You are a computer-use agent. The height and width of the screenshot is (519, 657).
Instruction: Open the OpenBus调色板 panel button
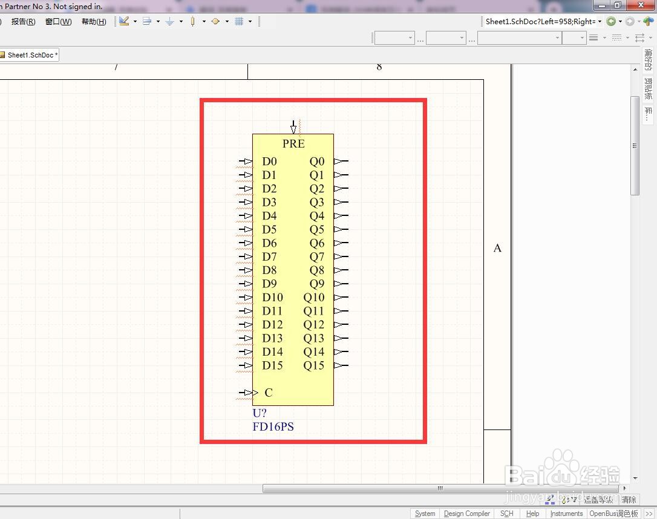[x=613, y=514]
